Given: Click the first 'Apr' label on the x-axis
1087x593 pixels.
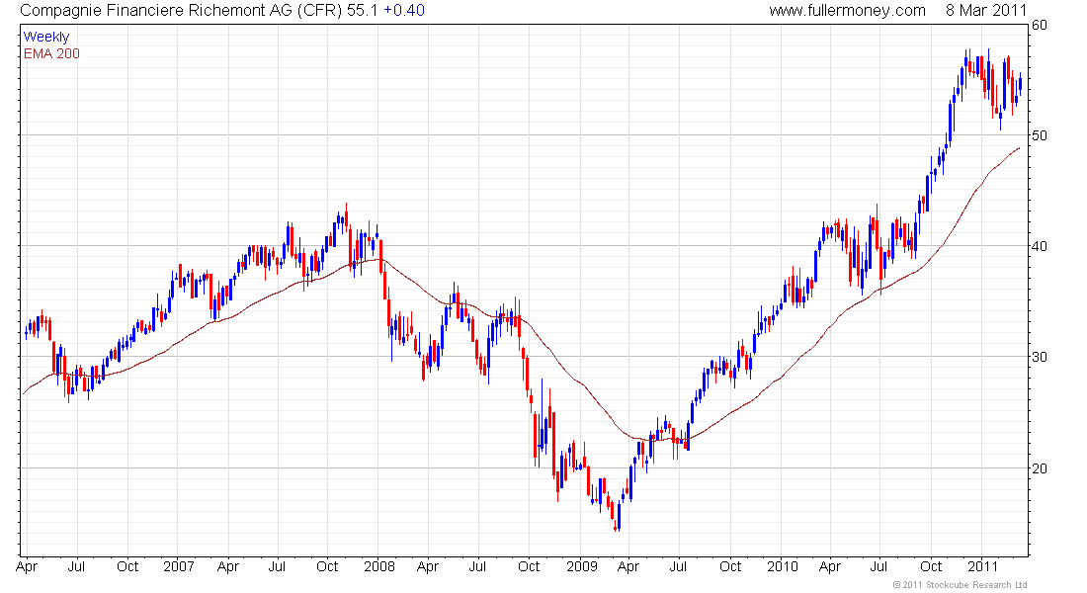Looking at the screenshot, I should click(27, 567).
